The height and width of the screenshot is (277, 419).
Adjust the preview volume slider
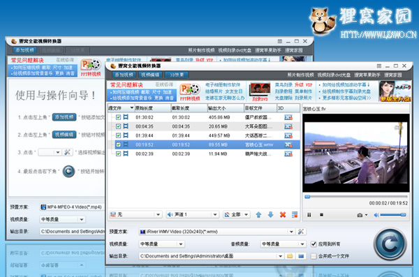[x=393, y=215]
